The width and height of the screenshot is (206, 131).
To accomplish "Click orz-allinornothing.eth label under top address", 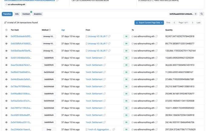I will (16, 5).
